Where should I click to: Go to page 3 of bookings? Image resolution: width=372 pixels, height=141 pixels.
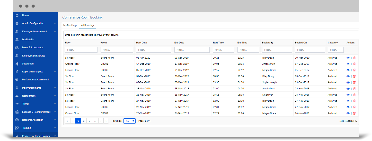click(89, 121)
